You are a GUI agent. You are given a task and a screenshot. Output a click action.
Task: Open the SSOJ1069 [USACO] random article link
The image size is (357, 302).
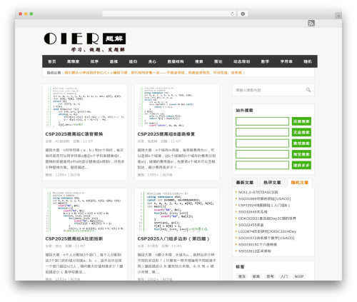pyautogui.click(x=264, y=198)
